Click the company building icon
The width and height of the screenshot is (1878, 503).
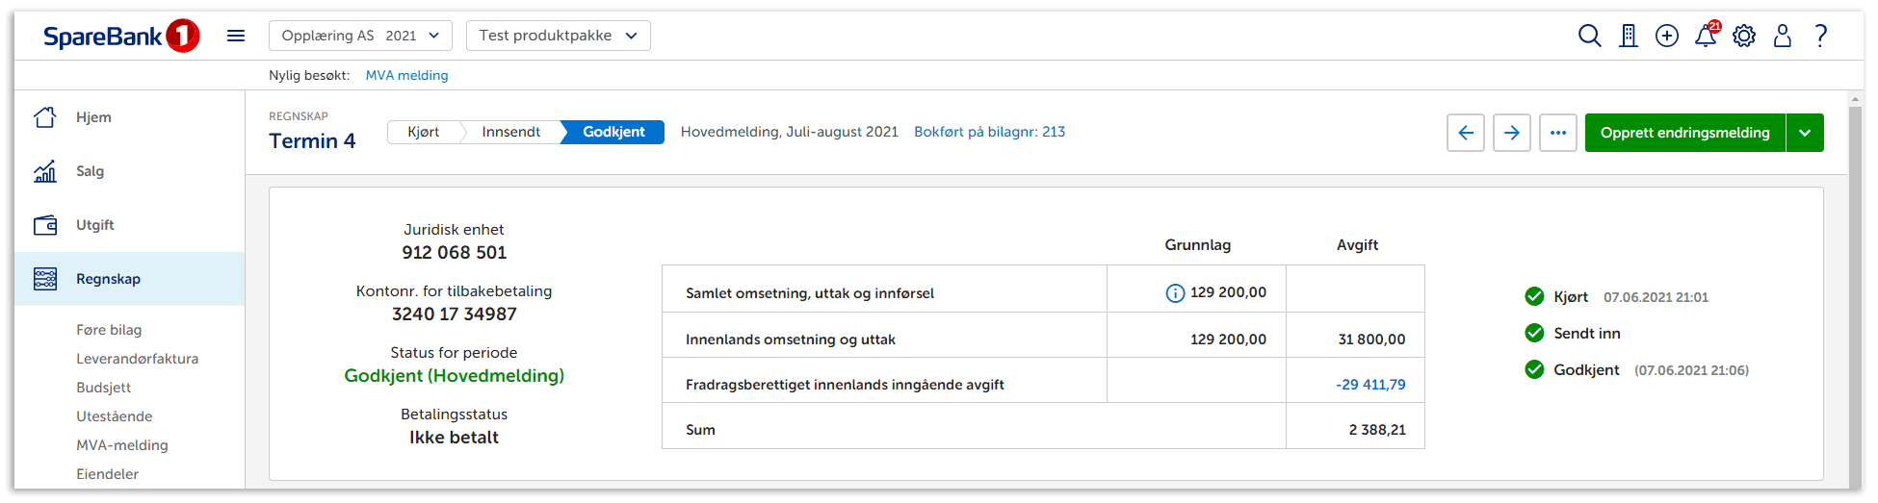coord(1629,37)
